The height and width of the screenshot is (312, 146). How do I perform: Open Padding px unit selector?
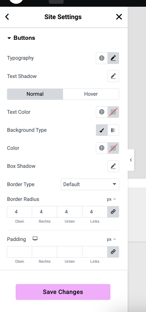pos(111,239)
